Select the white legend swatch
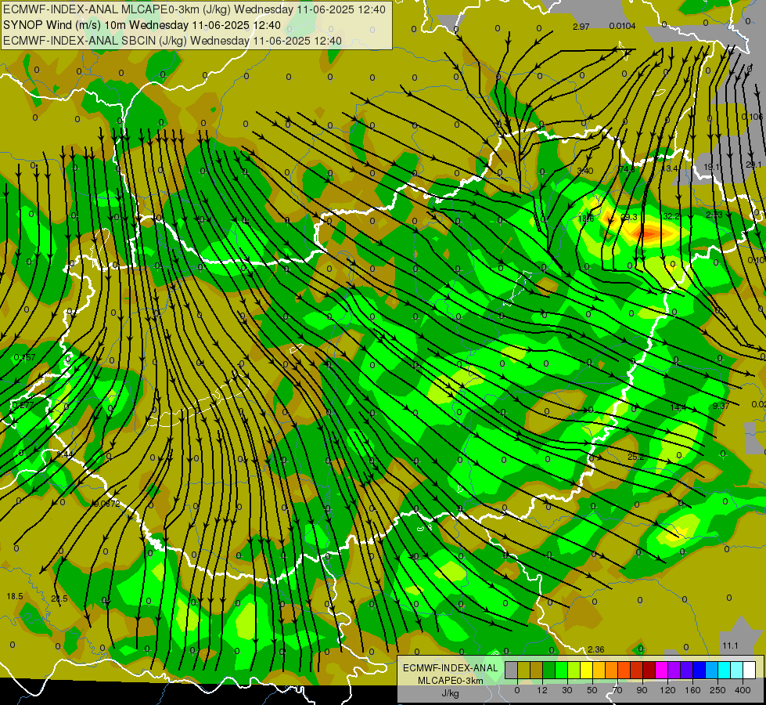 click(x=749, y=670)
